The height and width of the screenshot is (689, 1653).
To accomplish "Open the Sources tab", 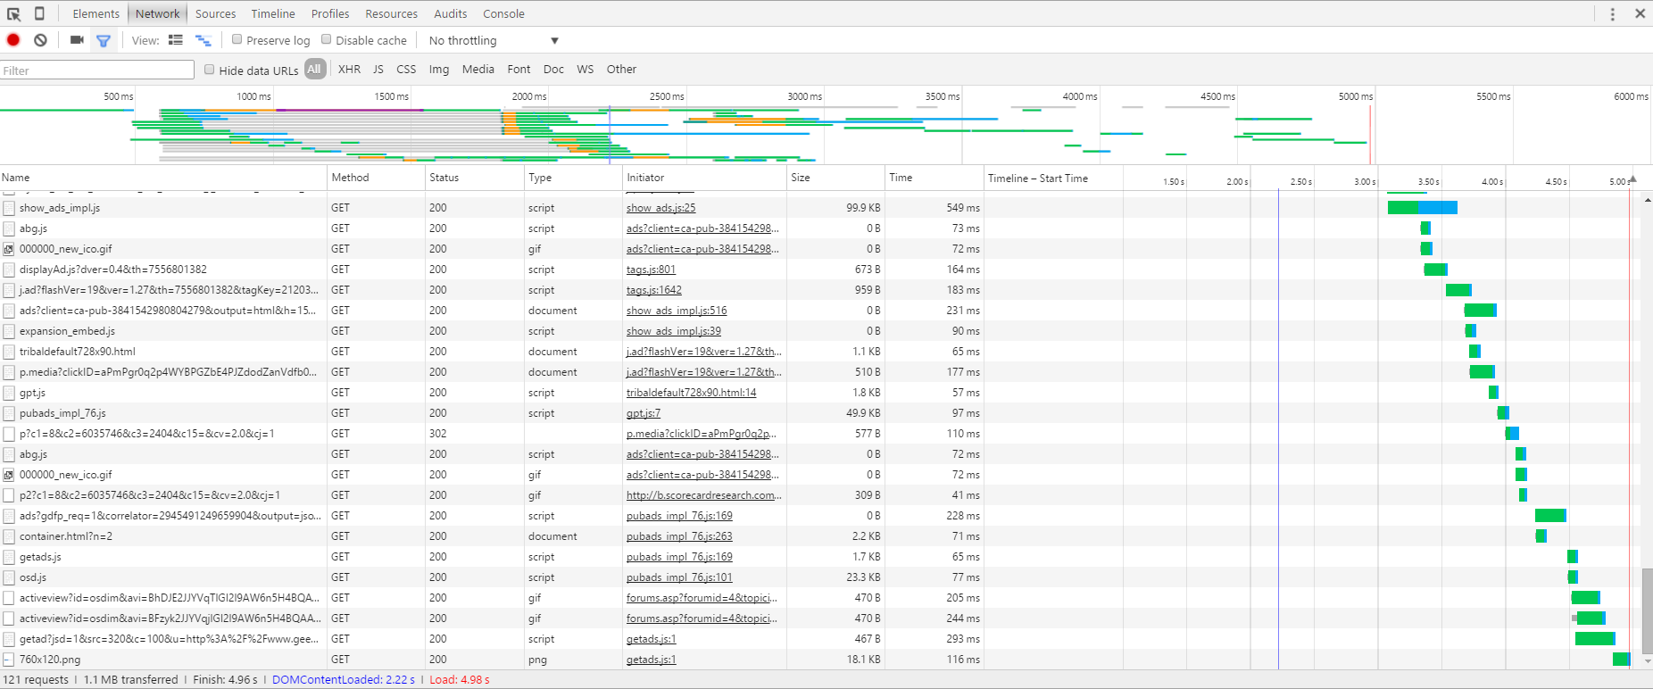I will click(x=215, y=13).
